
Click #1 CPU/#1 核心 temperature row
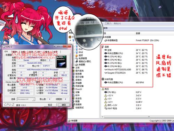(x=126, y=57)
